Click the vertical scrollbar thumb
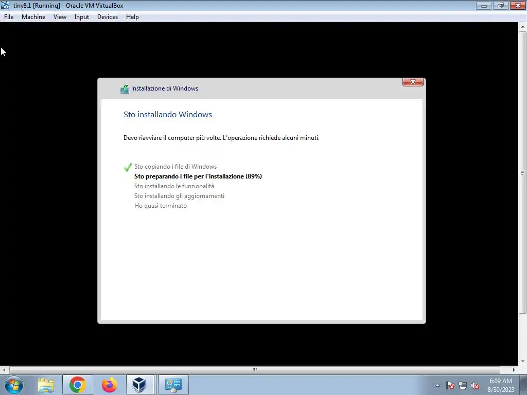Screen dimensions: 527x395 [523, 173]
